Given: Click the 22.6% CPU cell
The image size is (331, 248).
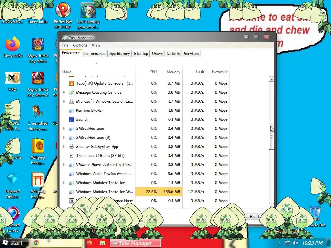Looking at the screenshot, I should [147, 192].
